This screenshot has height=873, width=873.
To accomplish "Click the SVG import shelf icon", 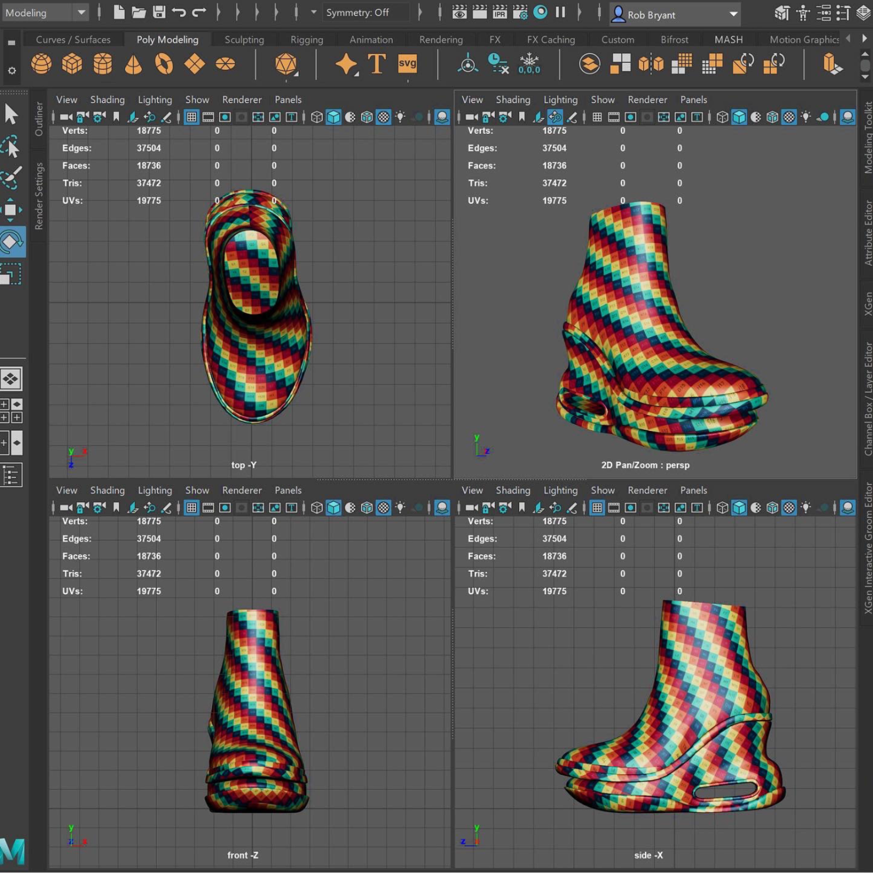I will 407,63.
